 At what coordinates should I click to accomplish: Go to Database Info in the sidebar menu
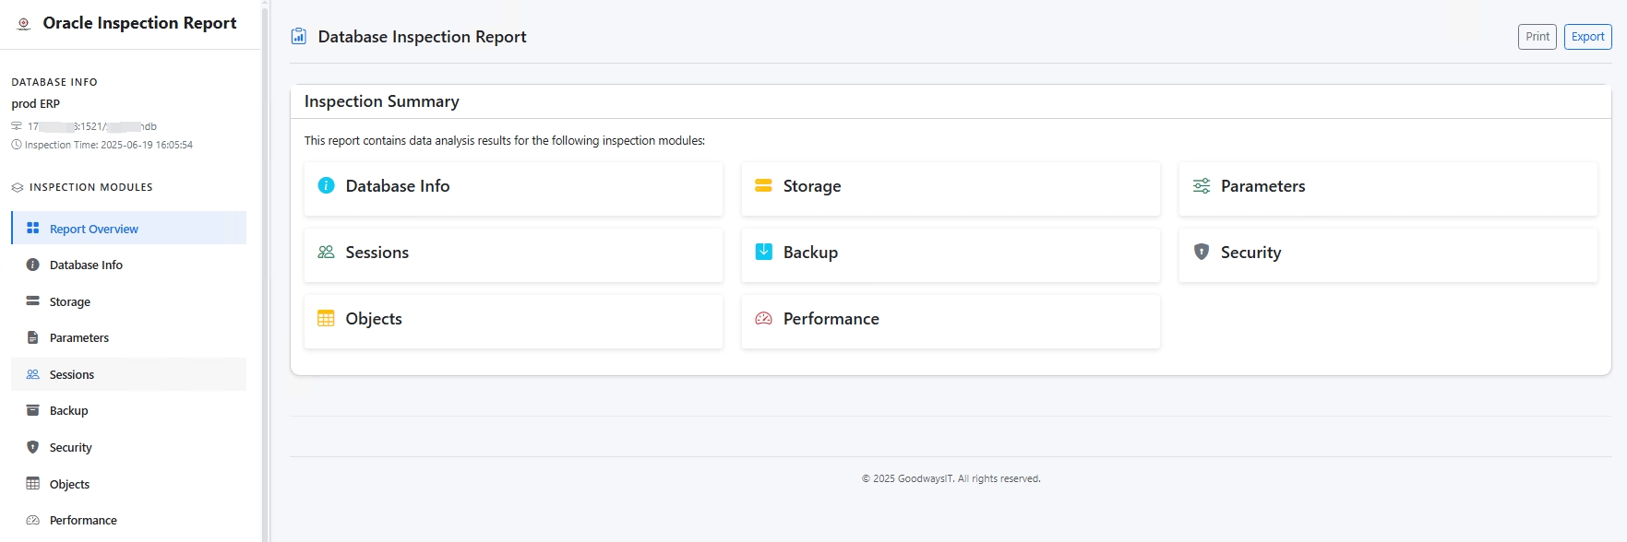129,265
